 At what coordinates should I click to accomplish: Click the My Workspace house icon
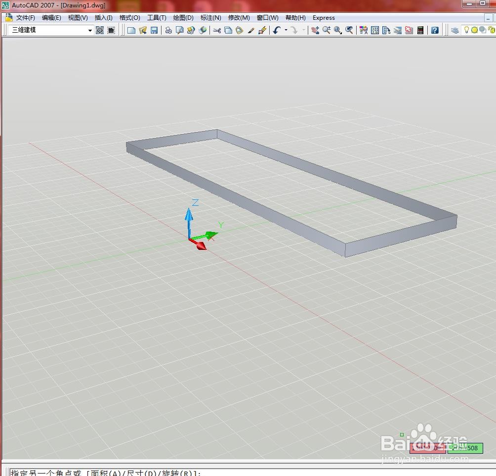[111, 30]
